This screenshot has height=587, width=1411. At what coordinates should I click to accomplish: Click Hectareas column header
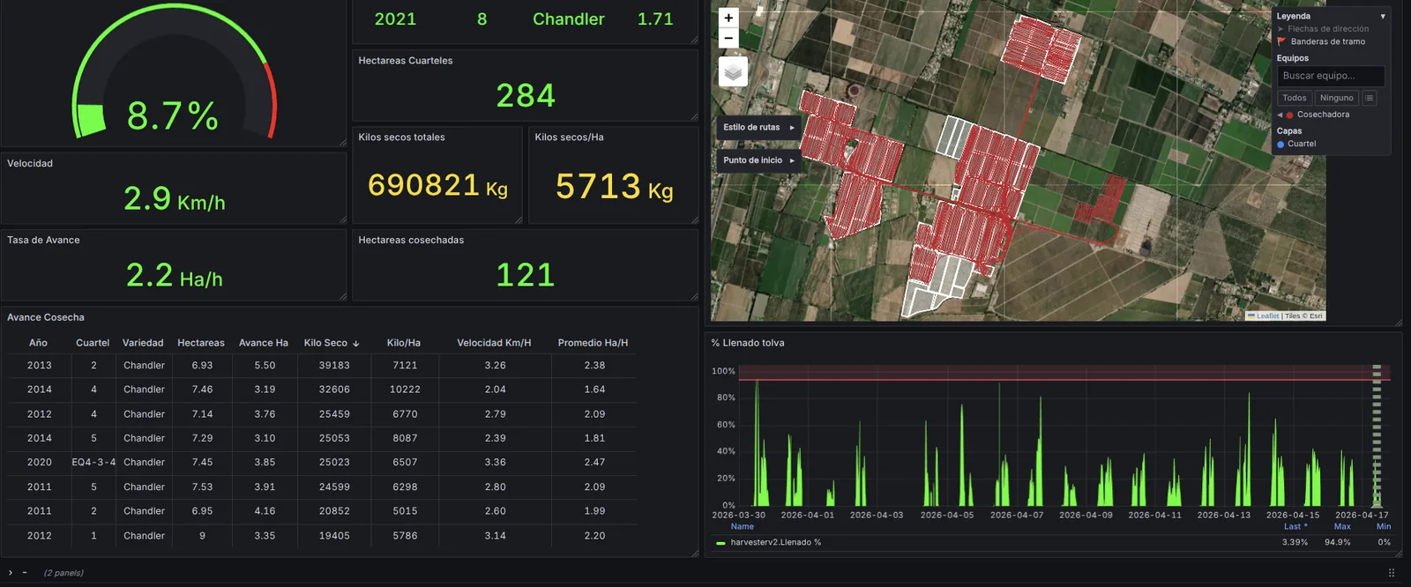[201, 343]
